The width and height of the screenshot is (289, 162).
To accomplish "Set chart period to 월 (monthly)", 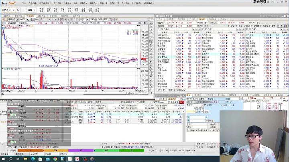I will (x=65, y=19).
